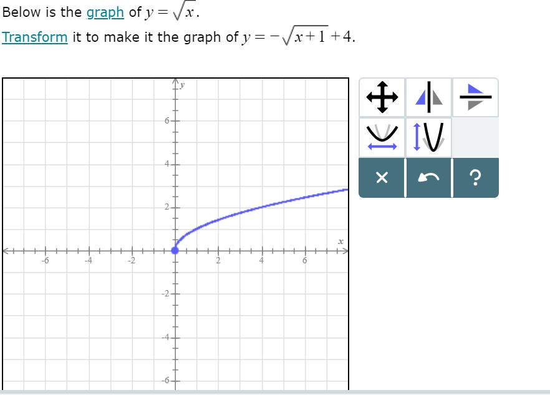Activate the Move tool from the toolbar
Screen dimensions: 550x395
(382, 97)
